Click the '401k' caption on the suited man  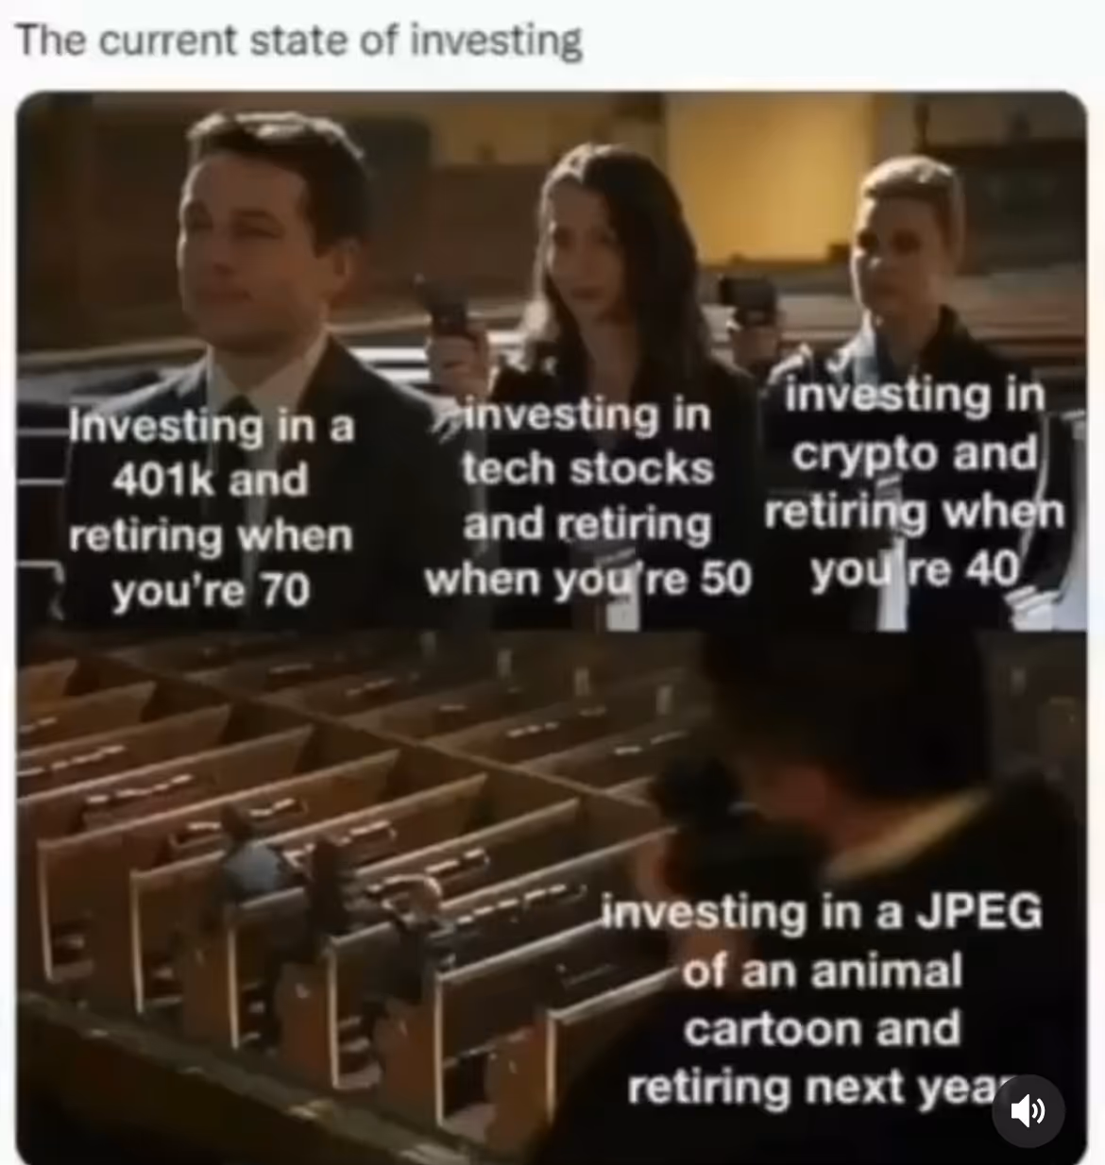151,480
